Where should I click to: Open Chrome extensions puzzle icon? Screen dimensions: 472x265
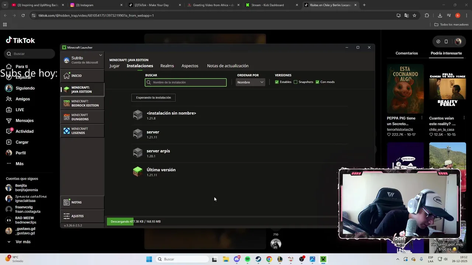427,15
